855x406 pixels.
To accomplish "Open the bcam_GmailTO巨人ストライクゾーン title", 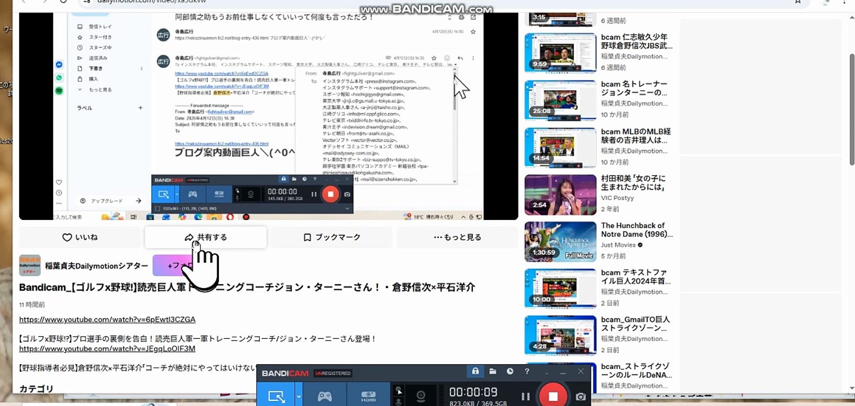I will pos(635,324).
